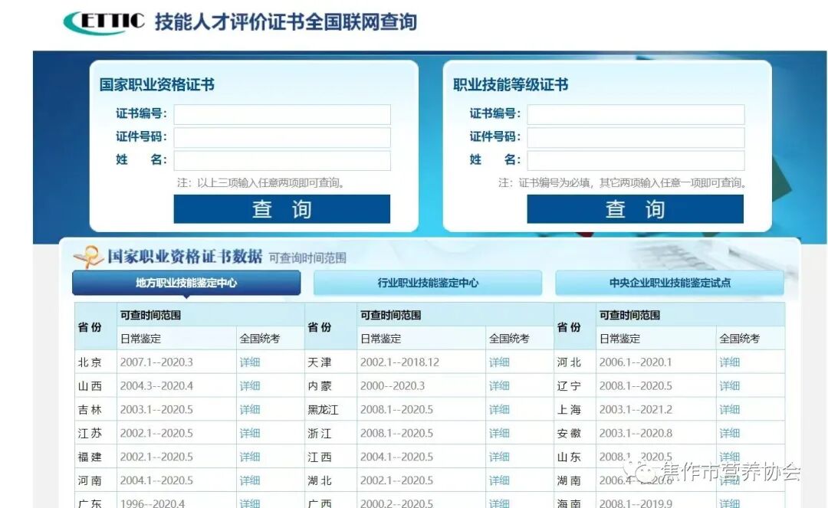The width and height of the screenshot is (828, 508).
Task: Open 详细 link for 上海
Action: click(x=729, y=410)
